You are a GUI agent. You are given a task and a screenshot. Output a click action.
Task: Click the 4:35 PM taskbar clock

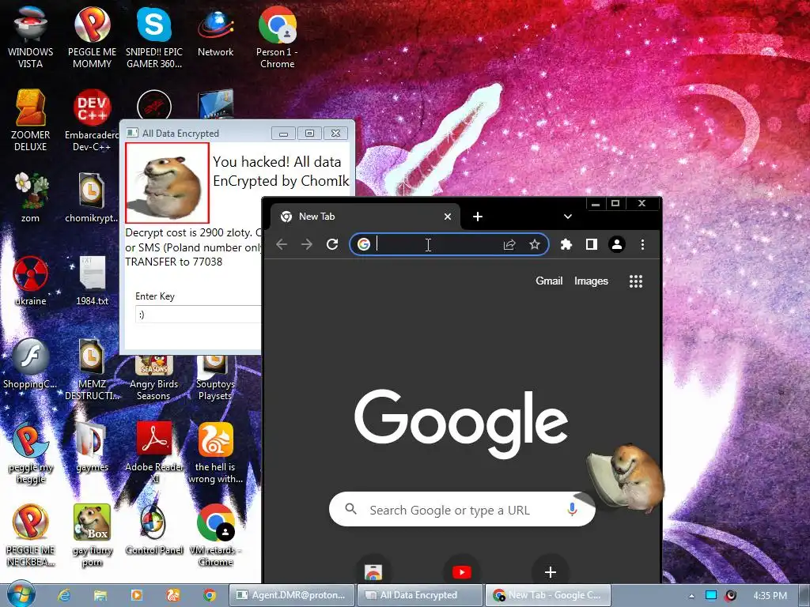(x=770, y=596)
